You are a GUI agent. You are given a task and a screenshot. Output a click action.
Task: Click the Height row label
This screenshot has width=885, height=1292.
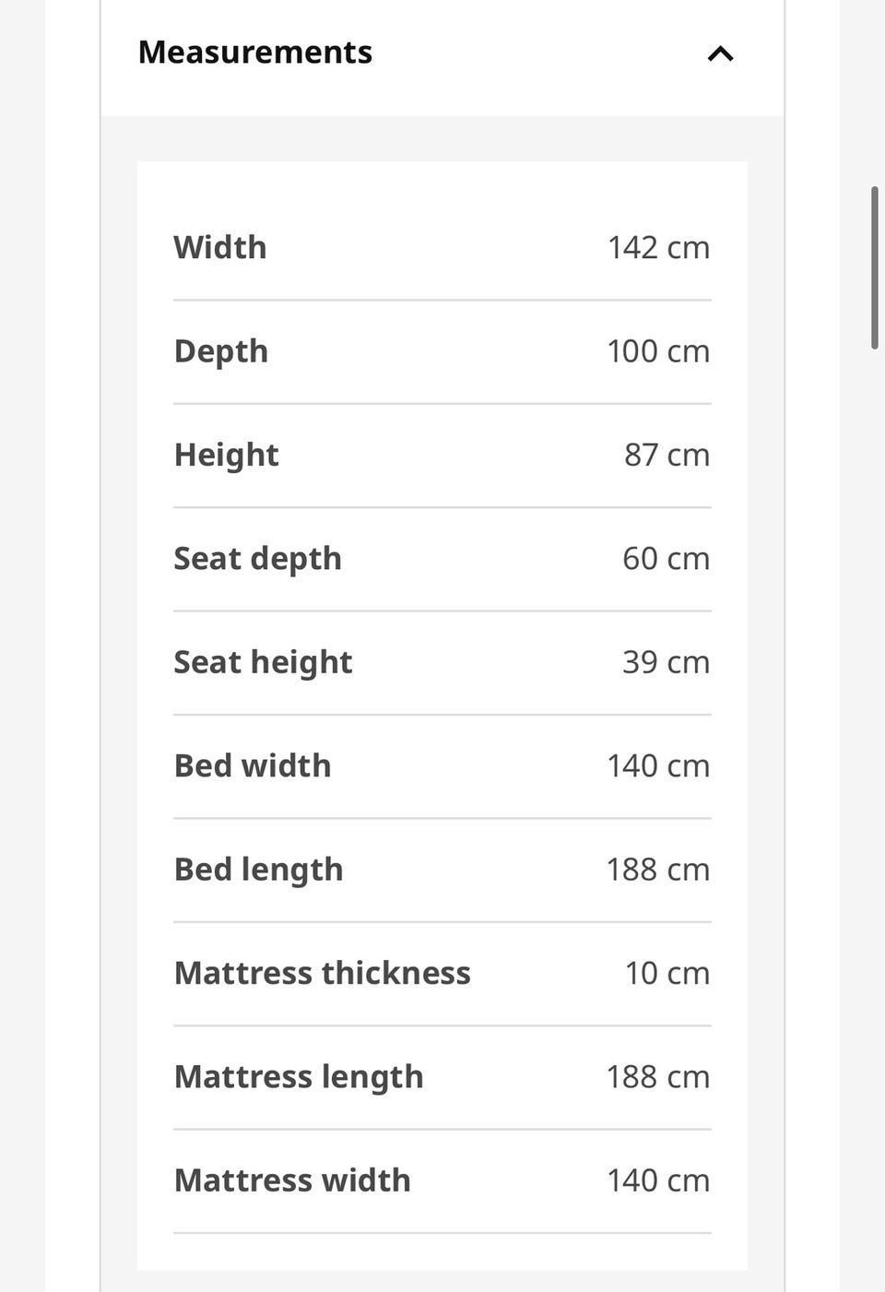pos(227,456)
